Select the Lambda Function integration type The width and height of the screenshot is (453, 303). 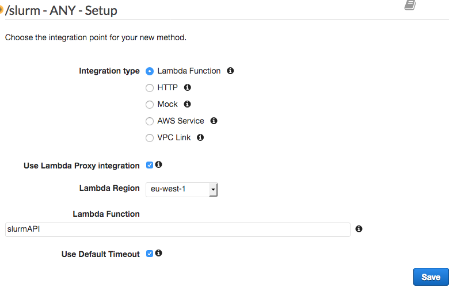pyautogui.click(x=150, y=71)
